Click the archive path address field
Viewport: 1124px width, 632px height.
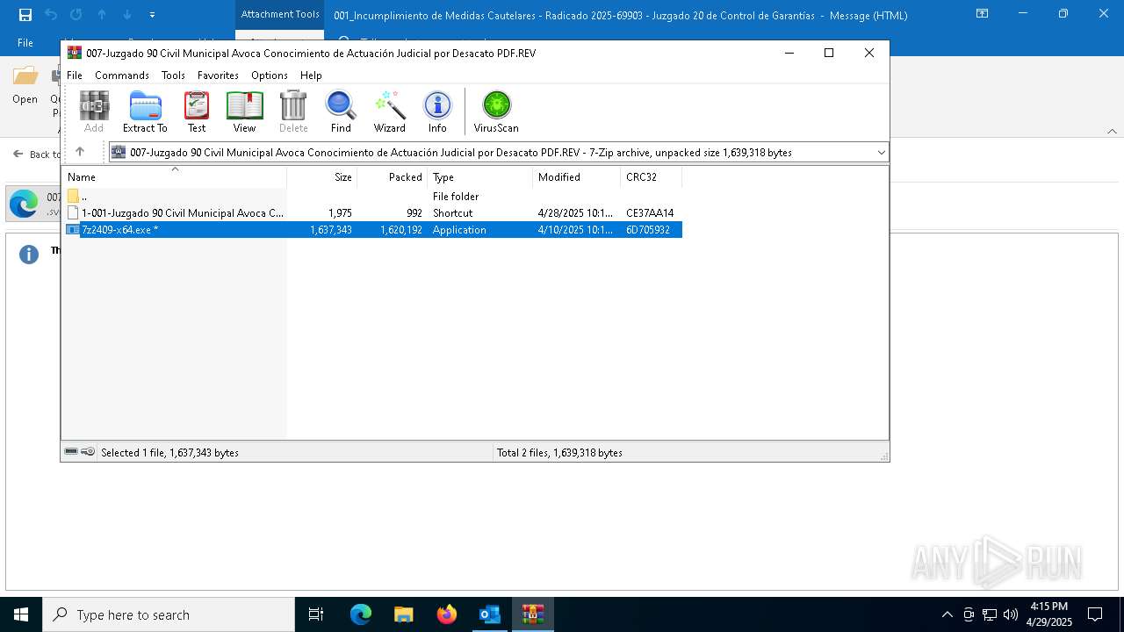coord(498,153)
